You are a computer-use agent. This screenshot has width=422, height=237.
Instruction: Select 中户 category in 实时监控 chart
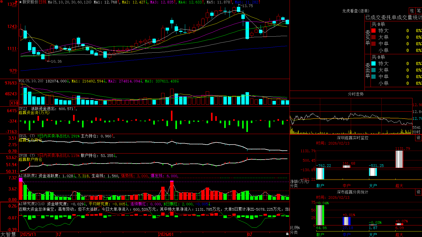[x=347, y=186]
